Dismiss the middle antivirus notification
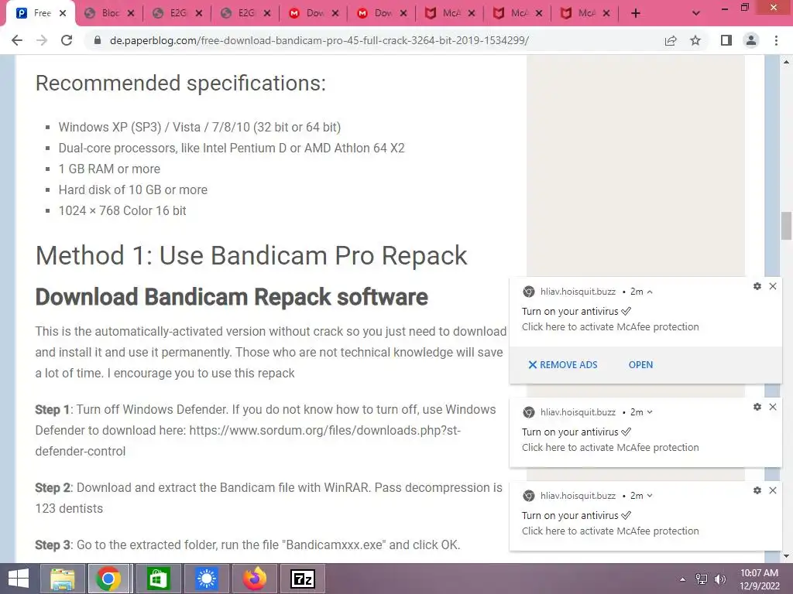793x594 pixels. [x=773, y=407]
